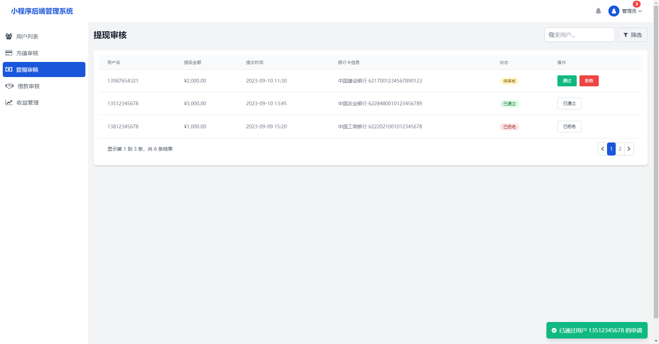The image size is (659, 344).
Task: Click the funnel icon on 筛选 button
Action: [626, 35]
